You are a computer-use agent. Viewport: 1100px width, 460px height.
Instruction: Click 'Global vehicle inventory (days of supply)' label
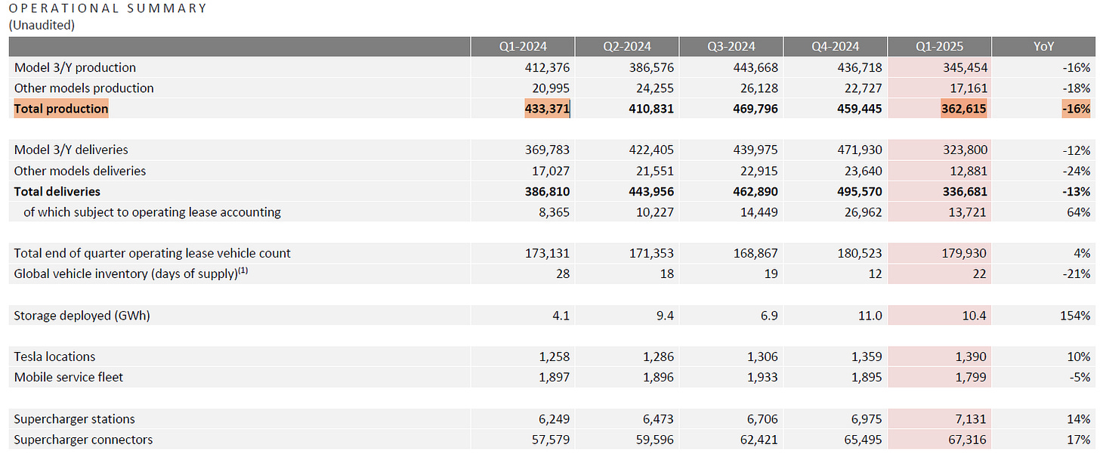pos(131,273)
